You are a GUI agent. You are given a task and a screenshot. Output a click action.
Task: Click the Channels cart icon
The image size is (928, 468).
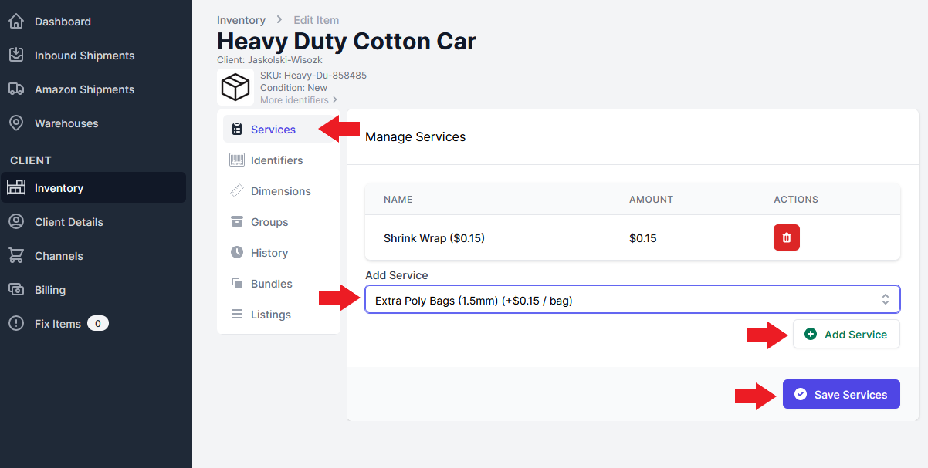pos(15,256)
